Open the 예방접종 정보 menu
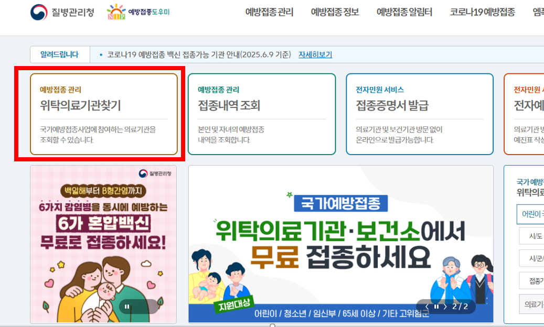The height and width of the screenshot is (327, 544). point(335,12)
